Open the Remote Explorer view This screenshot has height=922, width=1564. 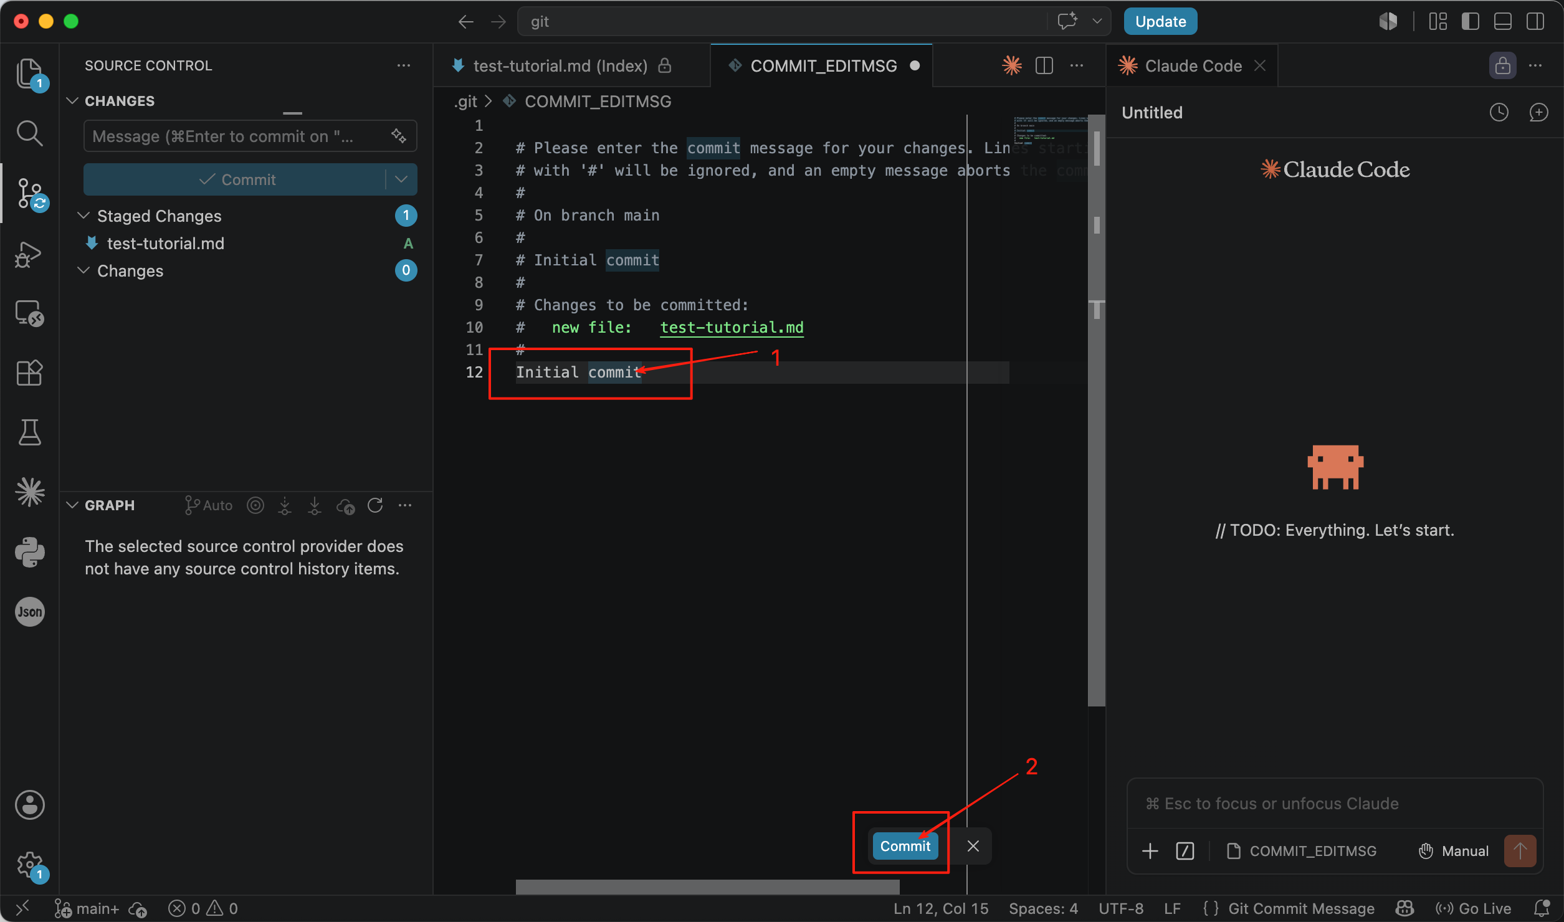click(x=29, y=313)
